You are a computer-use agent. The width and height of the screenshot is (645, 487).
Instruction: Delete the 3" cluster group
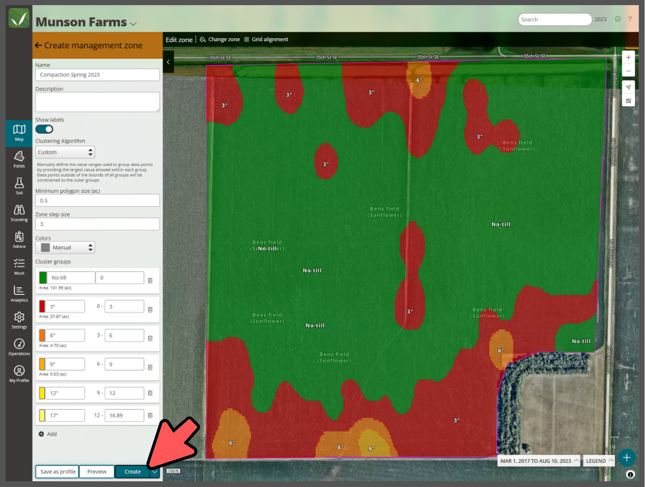pyautogui.click(x=150, y=309)
